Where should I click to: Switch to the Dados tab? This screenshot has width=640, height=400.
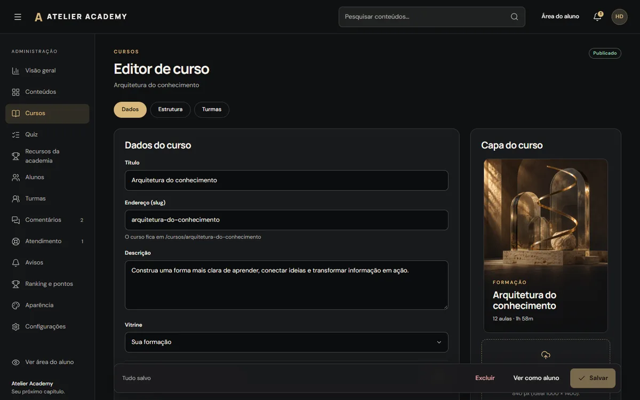click(x=130, y=109)
